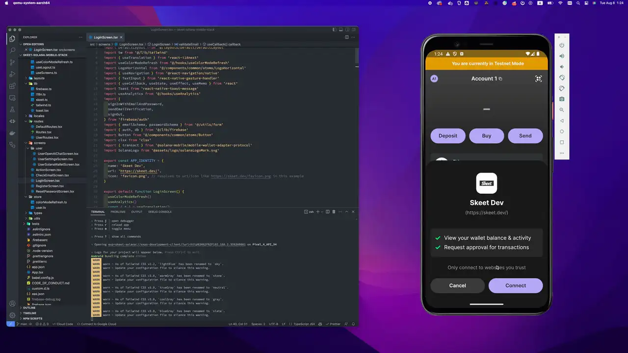Open the new terminal launch profile dropdown
The image size is (628, 353).
322,212
